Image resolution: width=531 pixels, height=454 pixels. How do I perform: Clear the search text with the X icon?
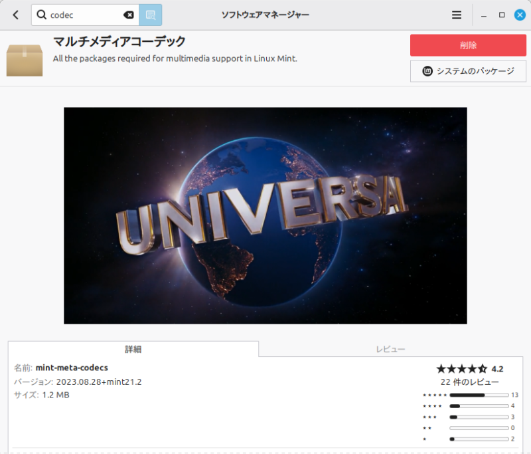click(x=129, y=15)
